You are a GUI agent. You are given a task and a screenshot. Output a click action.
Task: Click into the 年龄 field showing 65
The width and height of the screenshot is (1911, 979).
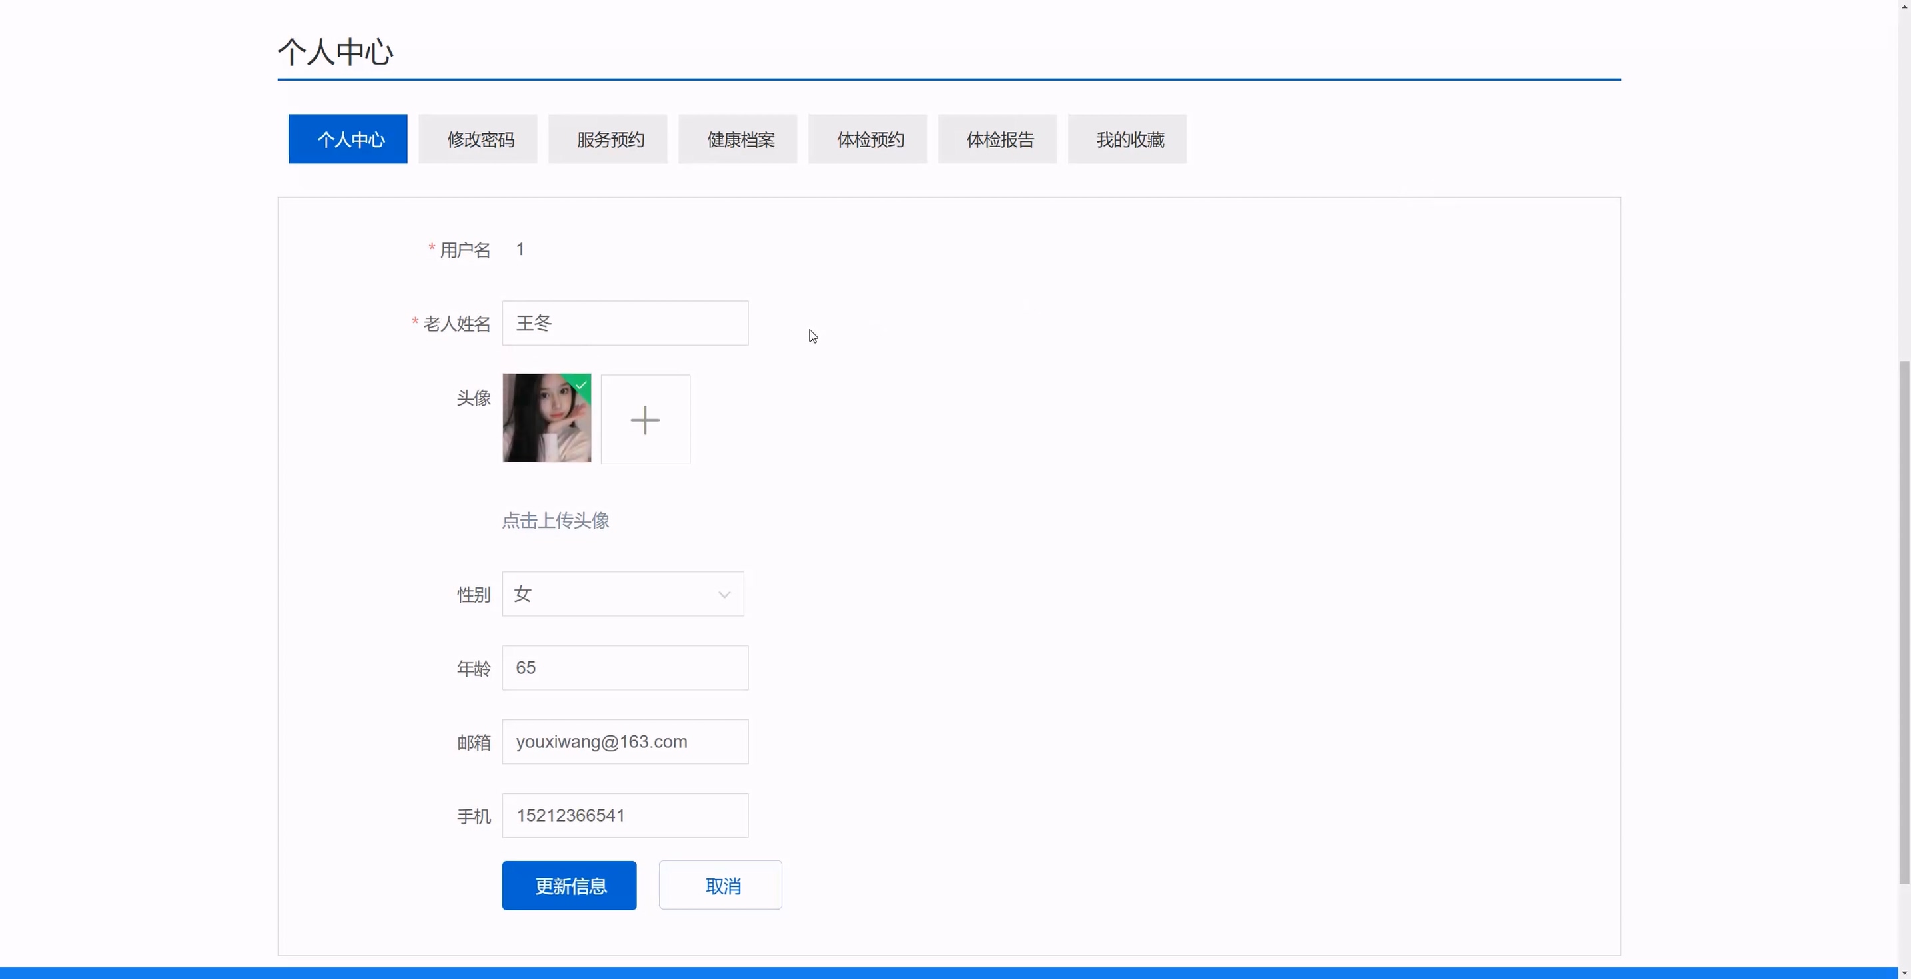point(624,667)
